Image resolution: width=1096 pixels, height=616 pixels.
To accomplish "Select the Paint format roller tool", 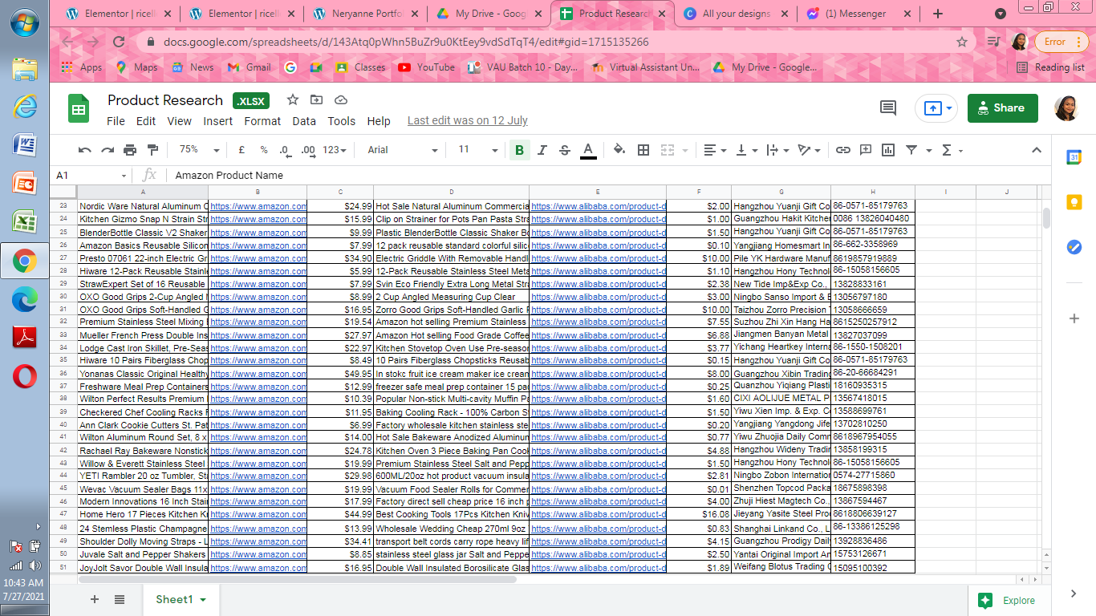I will (152, 150).
